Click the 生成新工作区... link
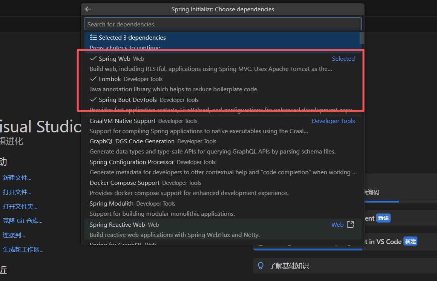Viewport: 437px width, 281px height. (x=23, y=249)
